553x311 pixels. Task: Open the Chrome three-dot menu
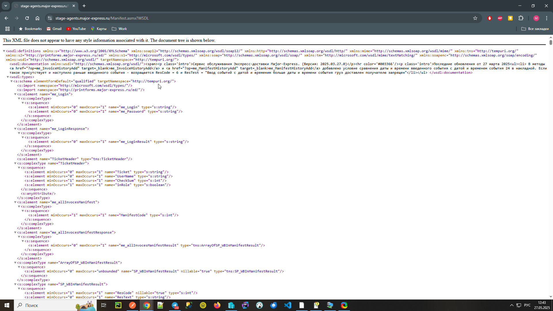pyautogui.click(x=547, y=18)
